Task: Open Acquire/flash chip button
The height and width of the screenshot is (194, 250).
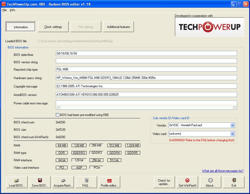Action: tap(63, 182)
